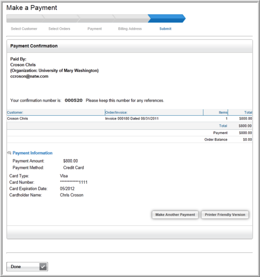Sort by the Order/Invoice column header
This screenshot has width=260, height=277.
(x=116, y=112)
